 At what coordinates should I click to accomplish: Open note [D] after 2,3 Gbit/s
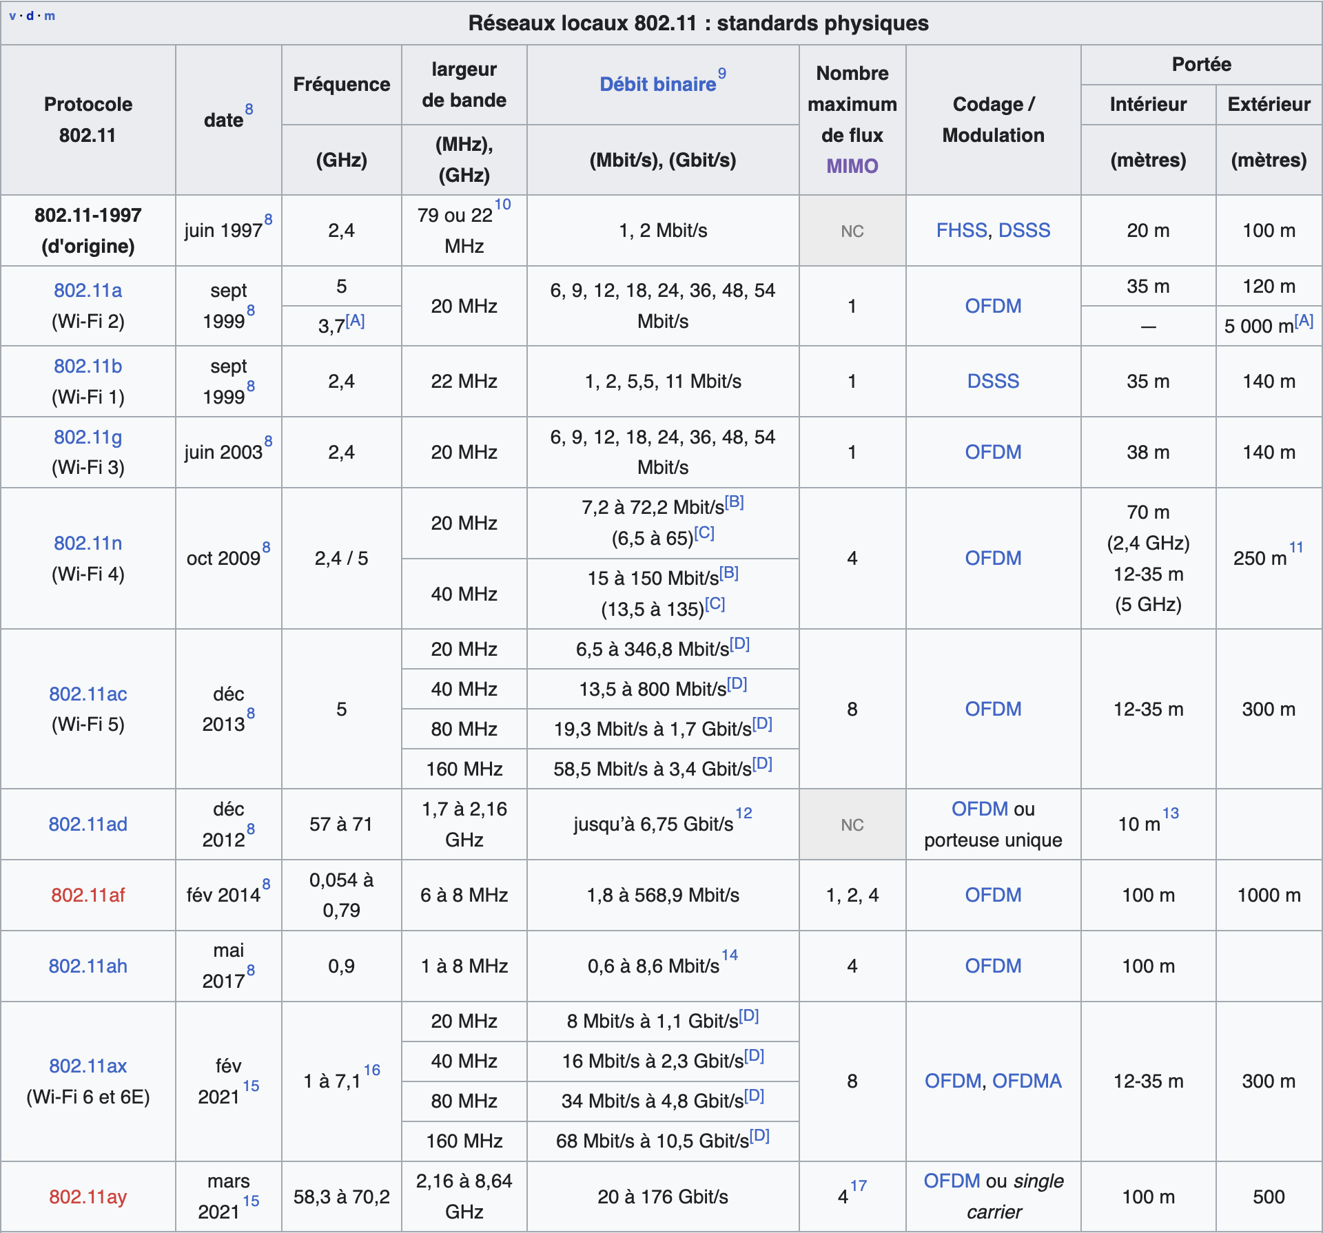coord(755,1055)
